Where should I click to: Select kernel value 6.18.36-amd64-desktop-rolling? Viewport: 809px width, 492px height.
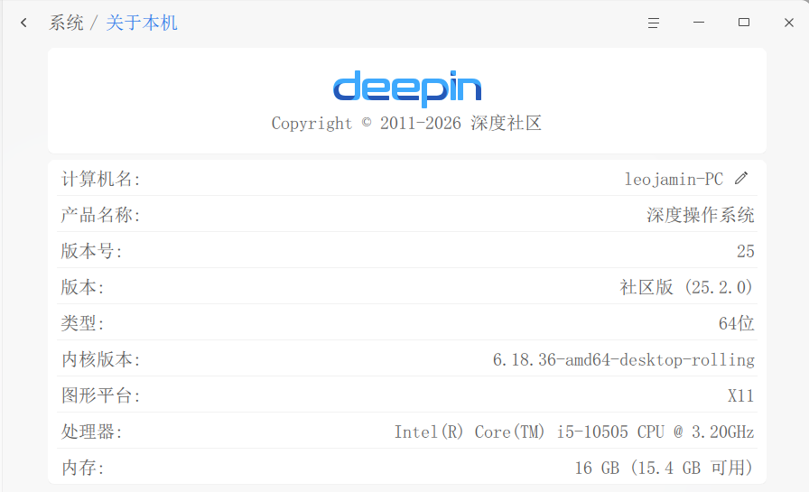pyautogui.click(x=624, y=359)
